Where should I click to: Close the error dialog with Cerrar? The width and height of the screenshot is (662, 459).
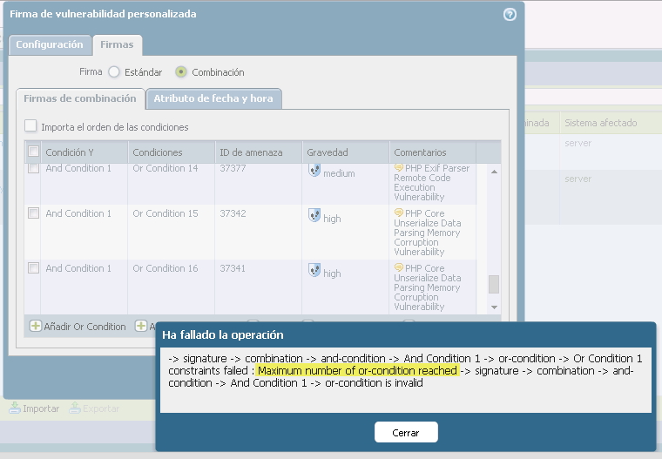pos(406,432)
